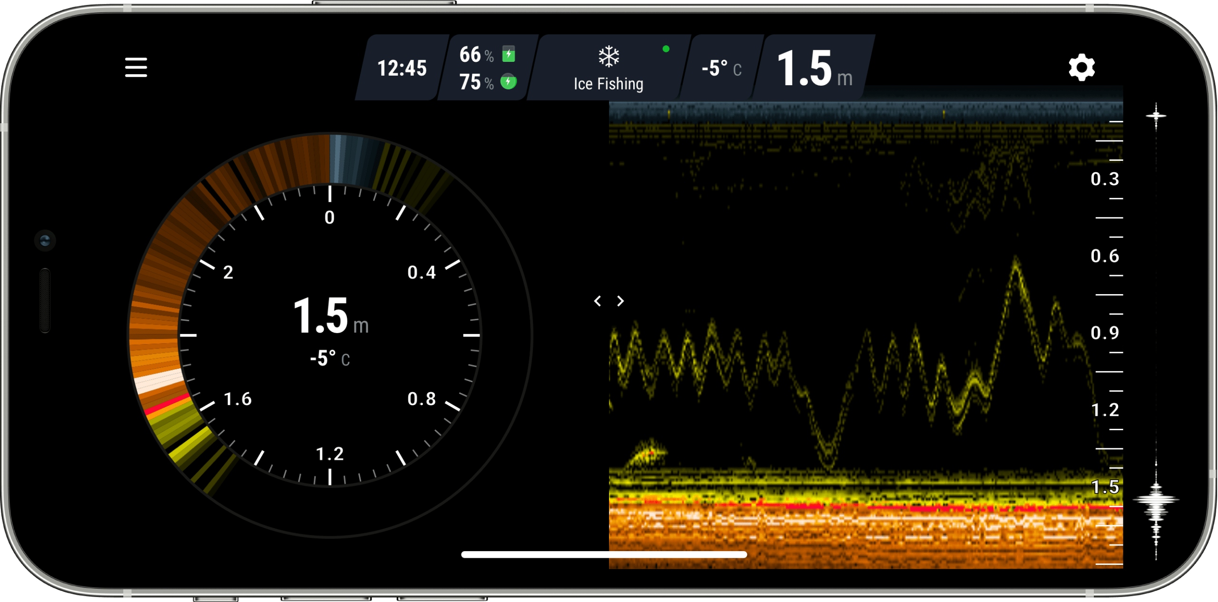Tap the fish arch near the bottom of the sonar view
Screen dimensions: 1218x602
coord(648,452)
